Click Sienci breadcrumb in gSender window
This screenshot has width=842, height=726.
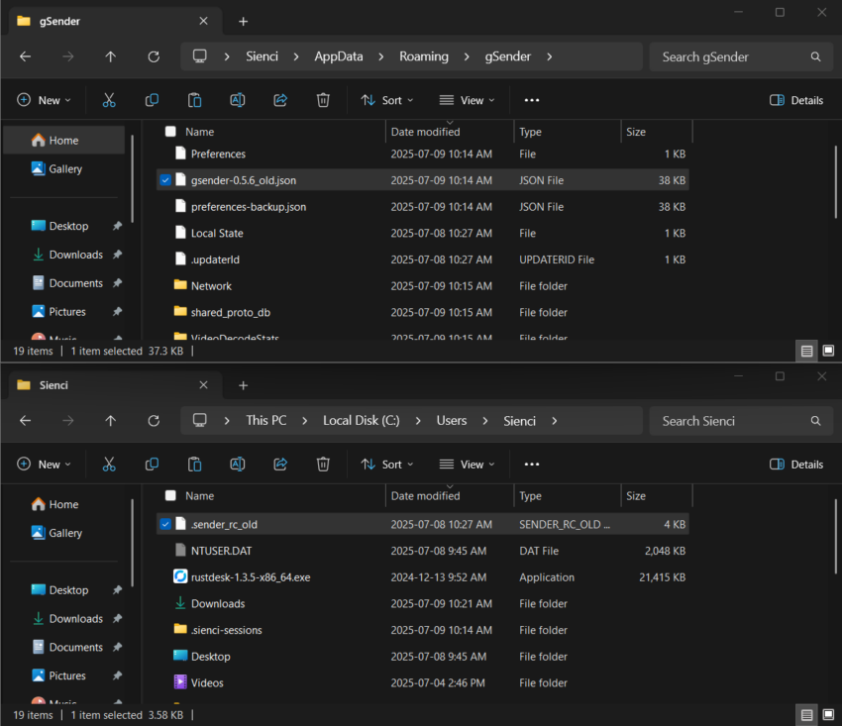point(263,56)
